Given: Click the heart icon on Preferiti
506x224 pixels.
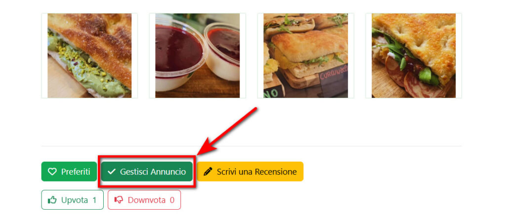Looking at the screenshot, I should click(52, 172).
